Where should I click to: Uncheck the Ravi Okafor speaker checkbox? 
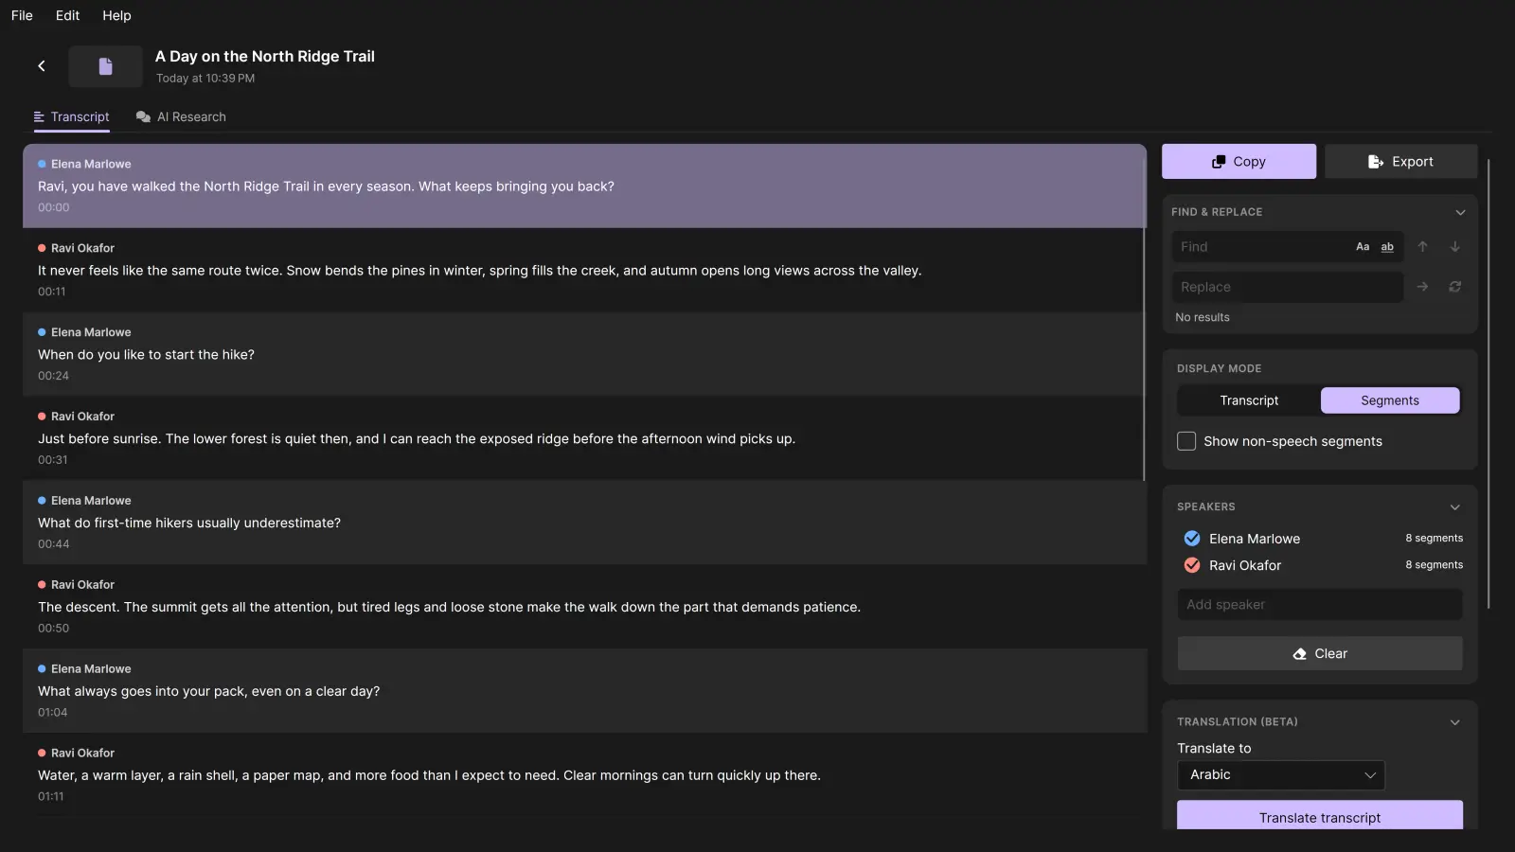[1192, 565]
